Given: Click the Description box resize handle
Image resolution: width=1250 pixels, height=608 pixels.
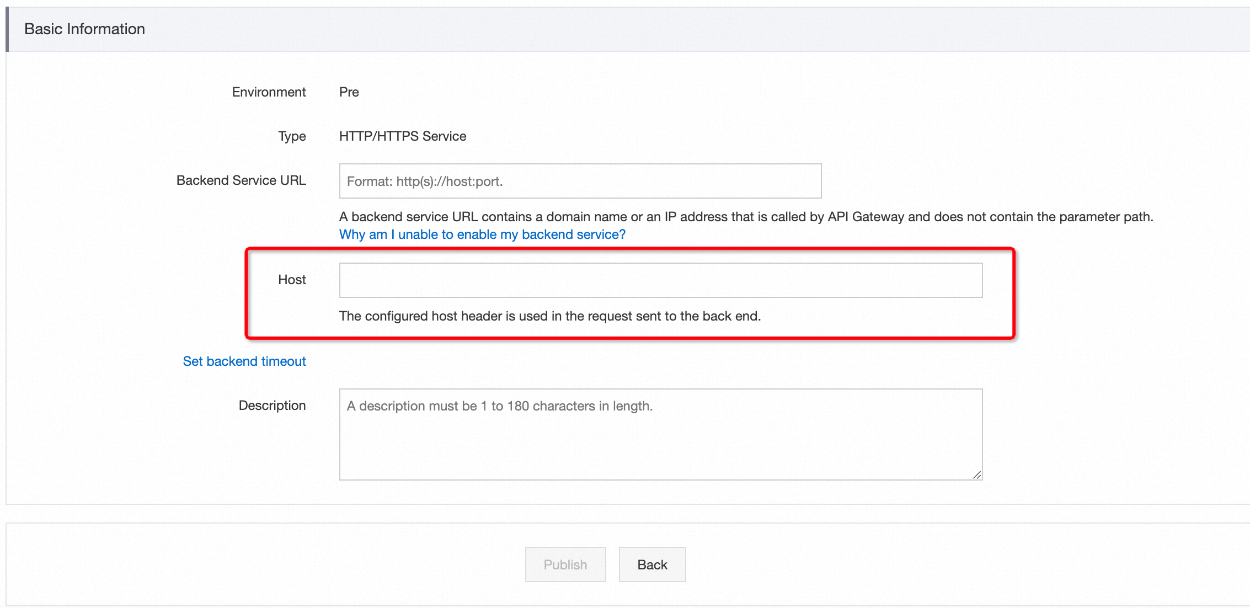Looking at the screenshot, I should click(x=977, y=475).
